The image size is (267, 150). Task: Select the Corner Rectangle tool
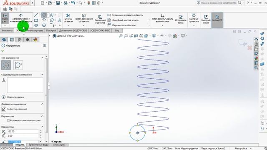point(36,20)
